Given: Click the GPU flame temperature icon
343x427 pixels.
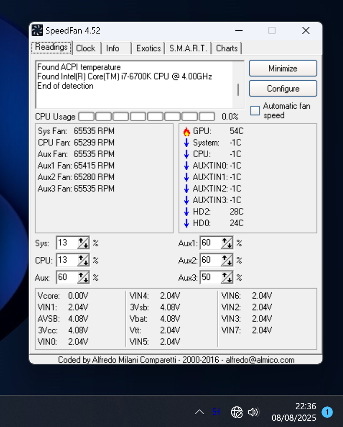Looking at the screenshot, I should point(187,131).
